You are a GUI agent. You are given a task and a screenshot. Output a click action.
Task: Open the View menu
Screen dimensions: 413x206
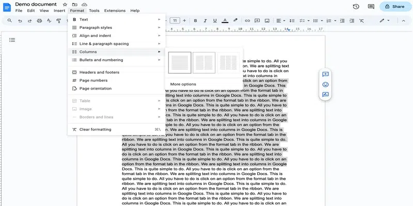[44, 11]
